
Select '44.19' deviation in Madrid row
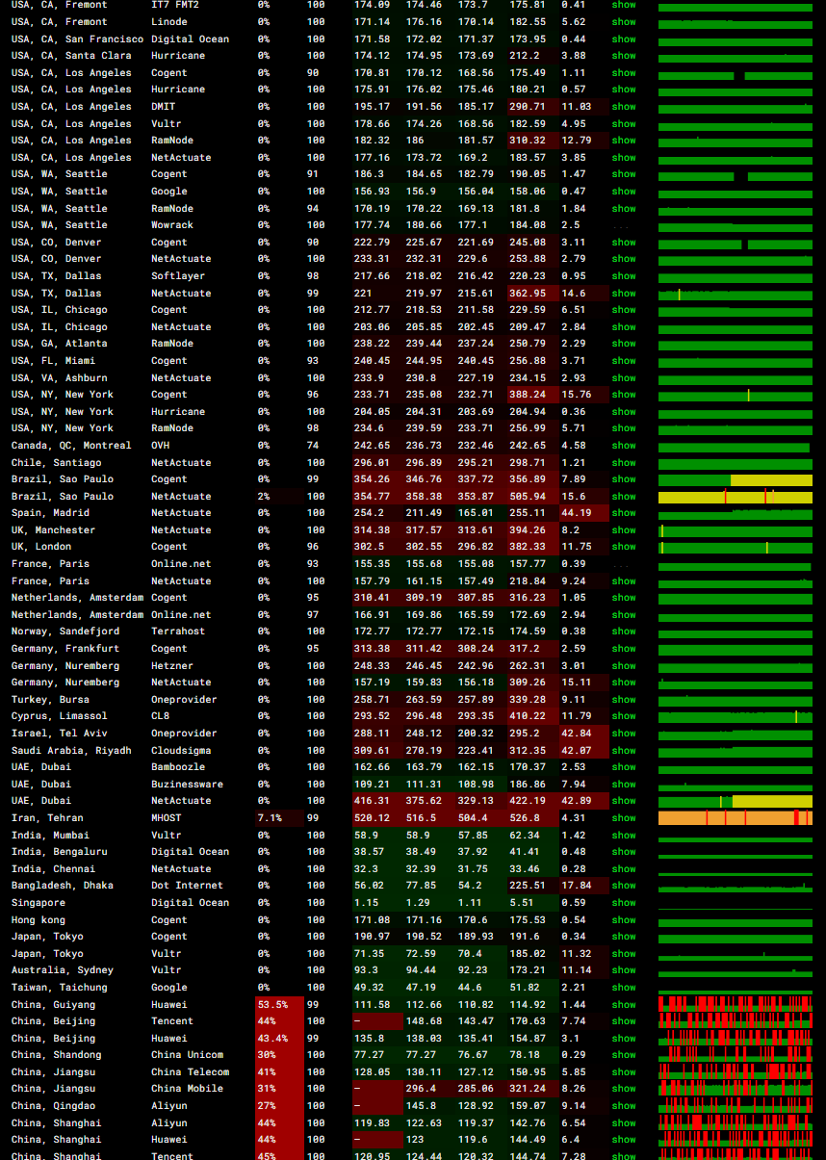tap(576, 513)
